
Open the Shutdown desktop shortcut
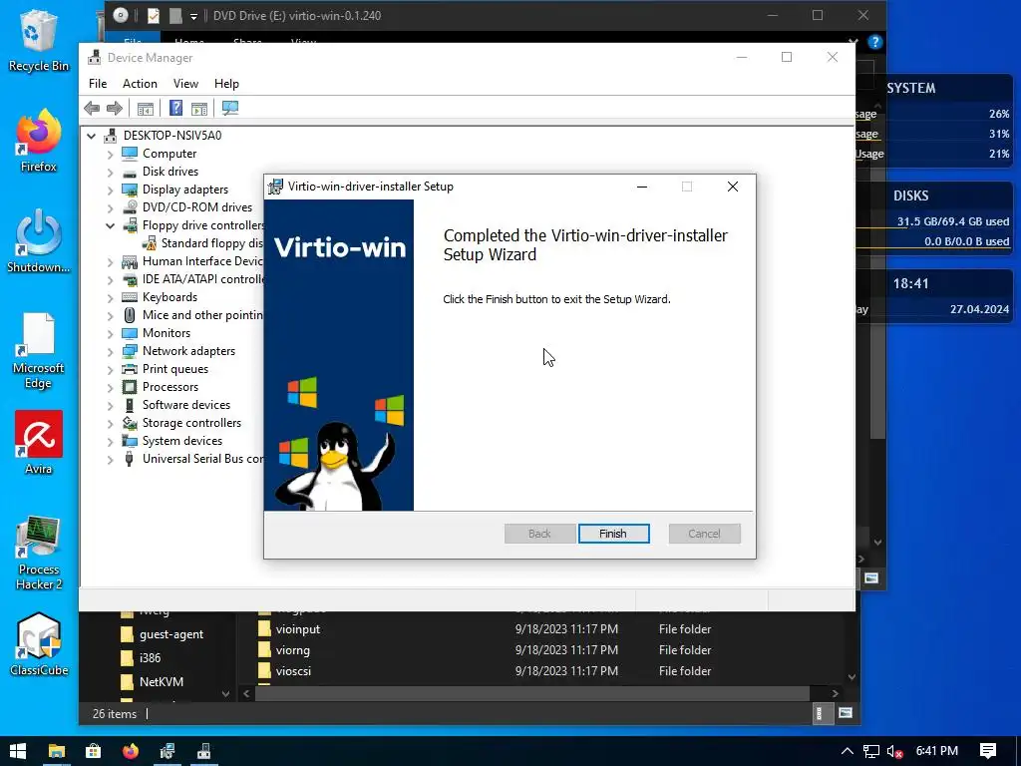point(38,241)
